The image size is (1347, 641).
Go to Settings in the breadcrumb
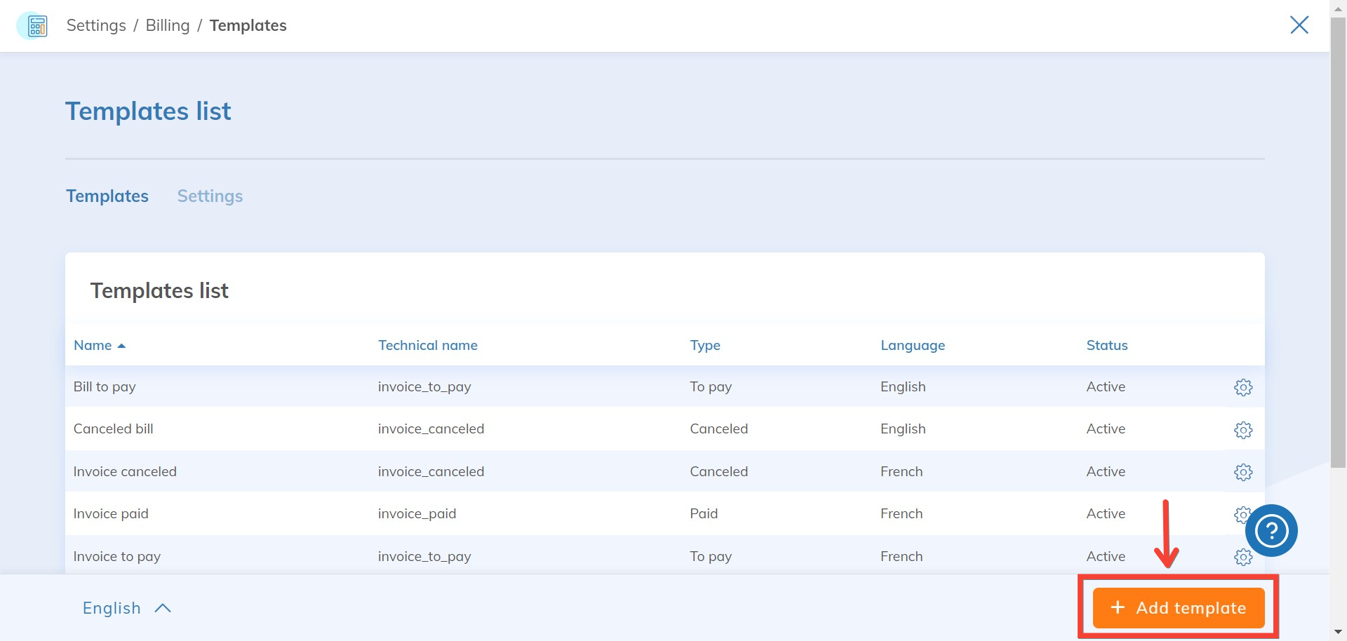point(96,26)
